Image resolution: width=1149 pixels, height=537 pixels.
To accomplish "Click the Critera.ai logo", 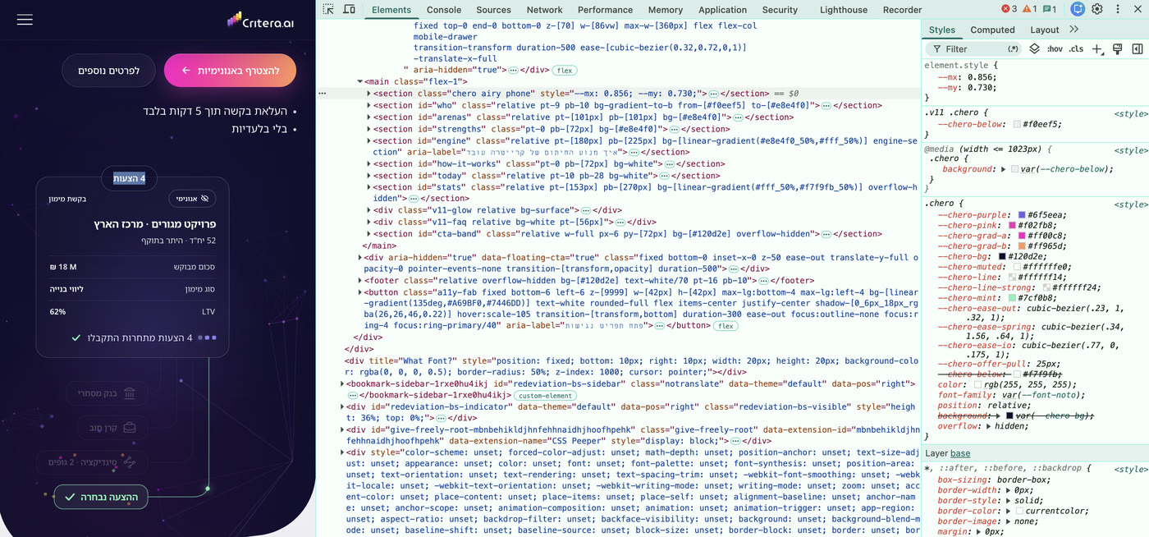I will click(x=261, y=21).
